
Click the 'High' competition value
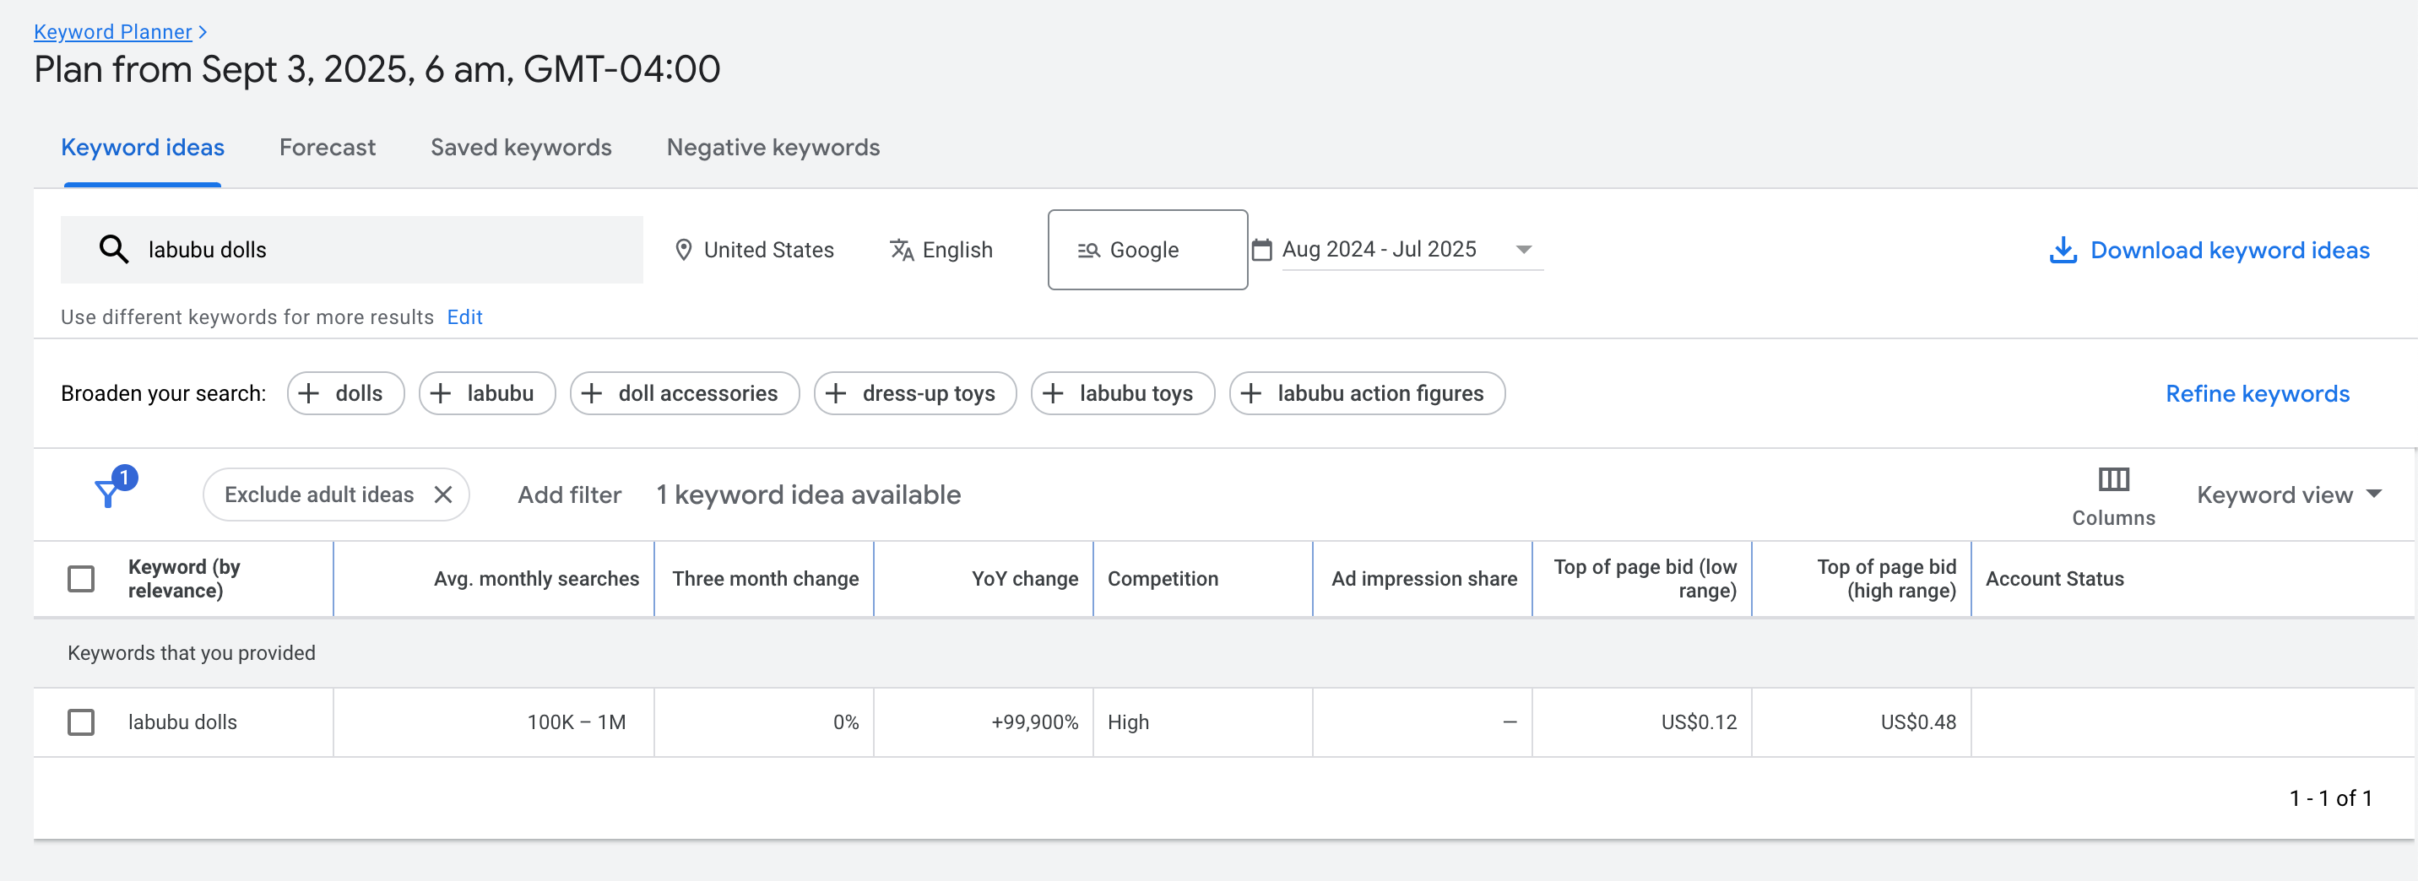(1128, 722)
